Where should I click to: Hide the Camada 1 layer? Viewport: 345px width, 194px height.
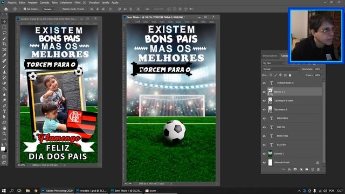(264, 154)
